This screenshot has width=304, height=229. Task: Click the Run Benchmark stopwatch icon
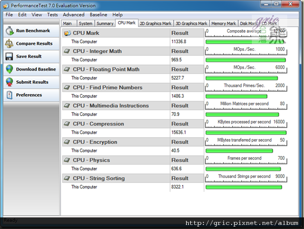coord(10,31)
